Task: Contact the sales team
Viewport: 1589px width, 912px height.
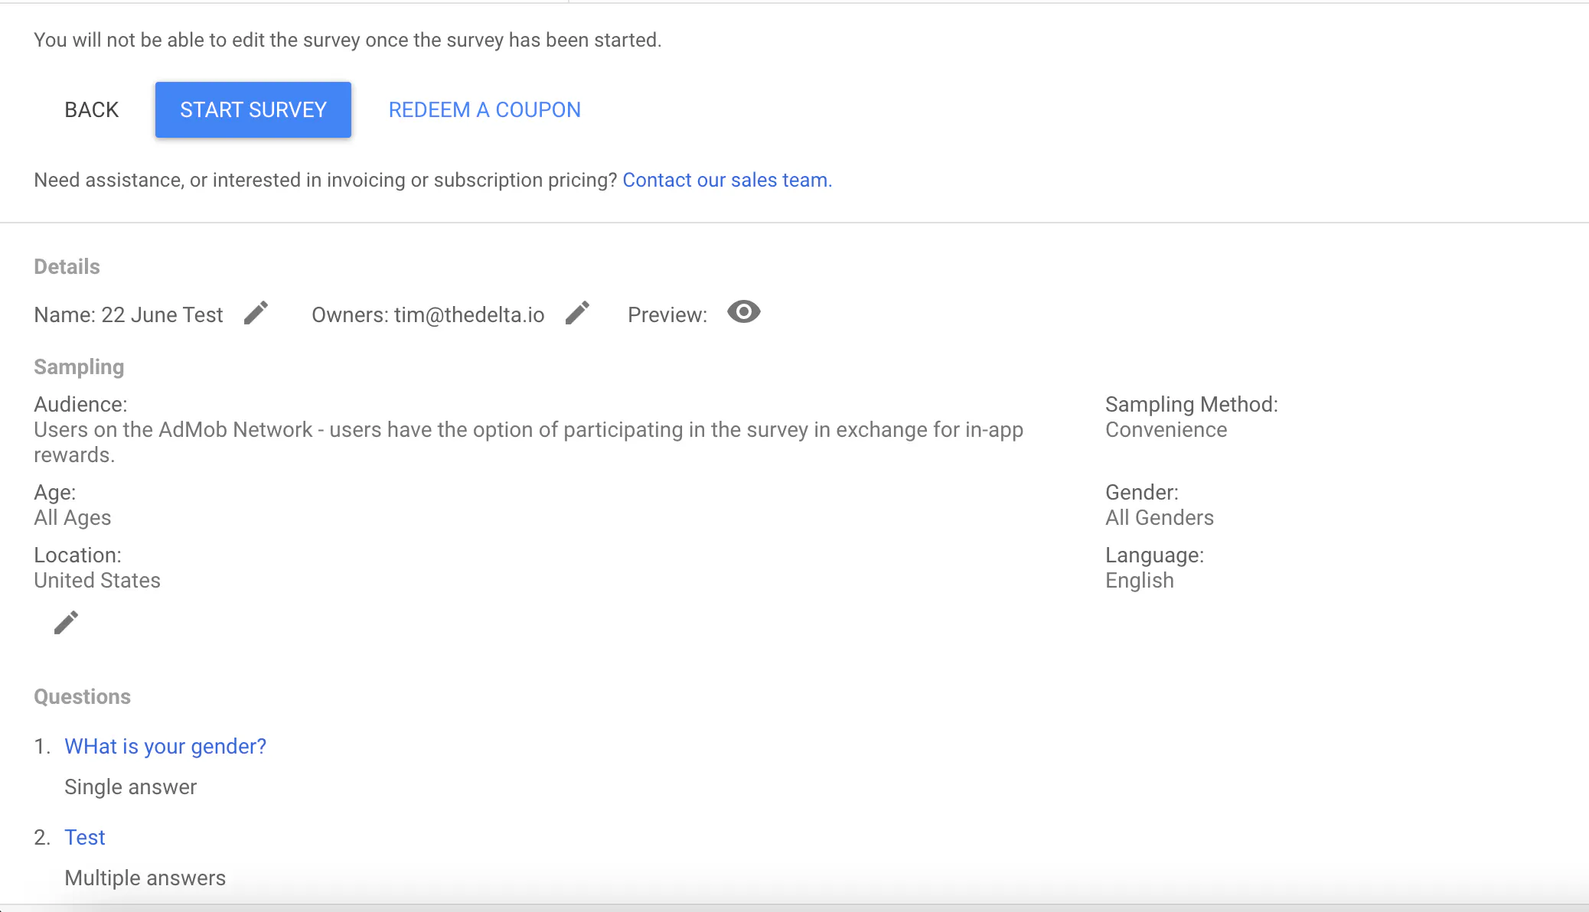Action: 726,180
